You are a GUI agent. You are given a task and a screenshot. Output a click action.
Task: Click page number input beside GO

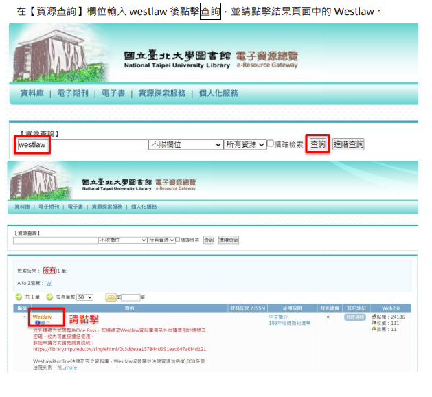[x=130, y=297]
